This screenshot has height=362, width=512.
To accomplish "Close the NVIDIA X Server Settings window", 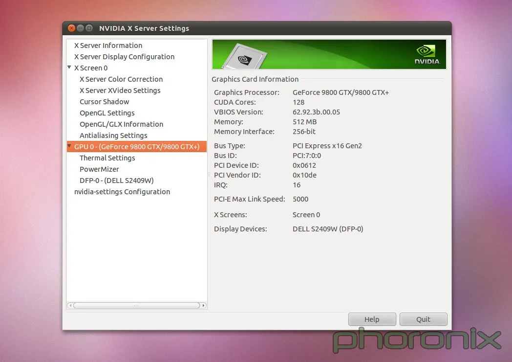I will [x=71, y=28].
